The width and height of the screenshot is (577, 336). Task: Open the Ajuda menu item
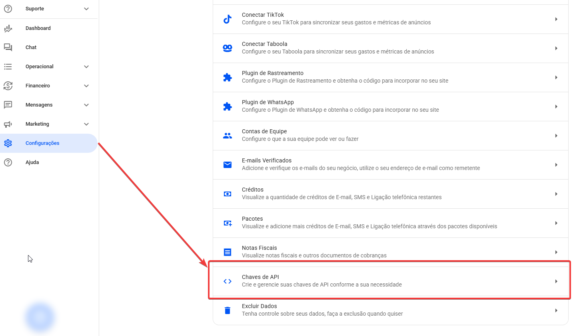click(49, 162)
